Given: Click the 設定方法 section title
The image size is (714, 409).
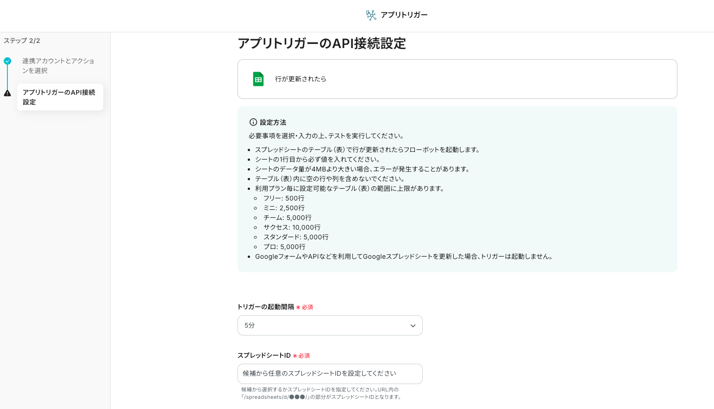Looking at the screenshot, I should 273,122.
